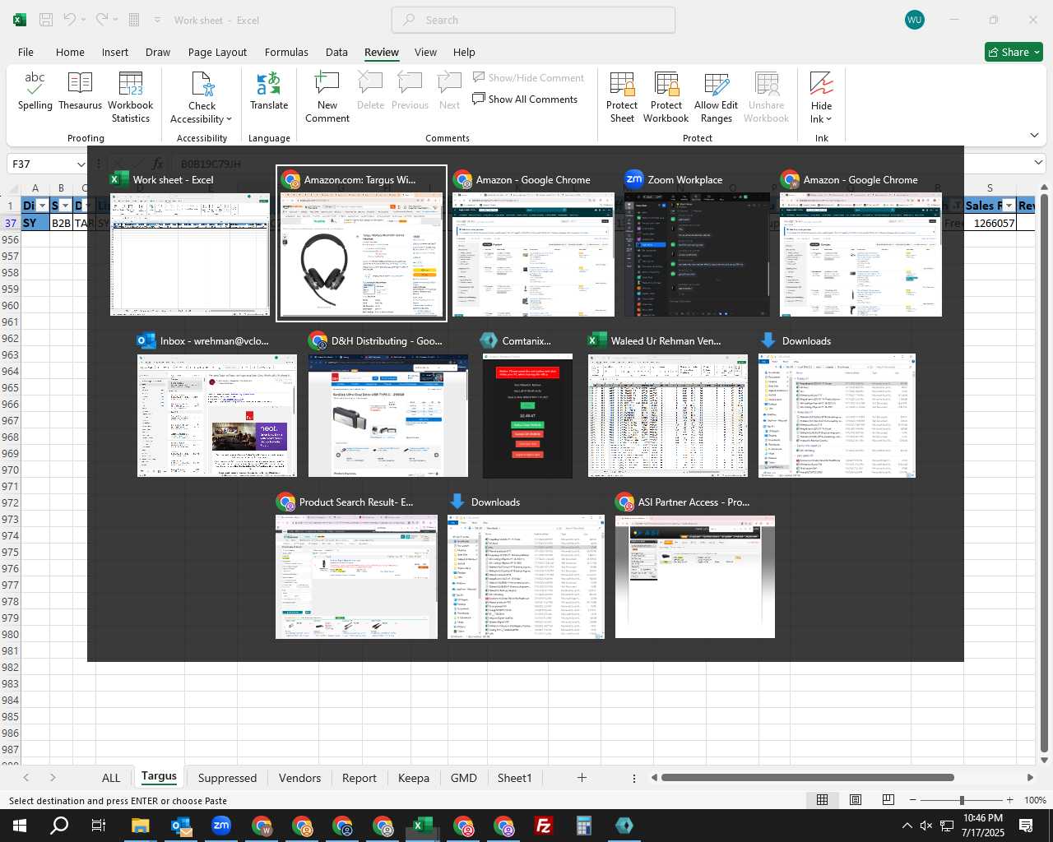Image resolution: width=1053 pixels, height=842 pixels.
Task: Select the Suppressed sheet tab
Action: [x=227, y=778]
